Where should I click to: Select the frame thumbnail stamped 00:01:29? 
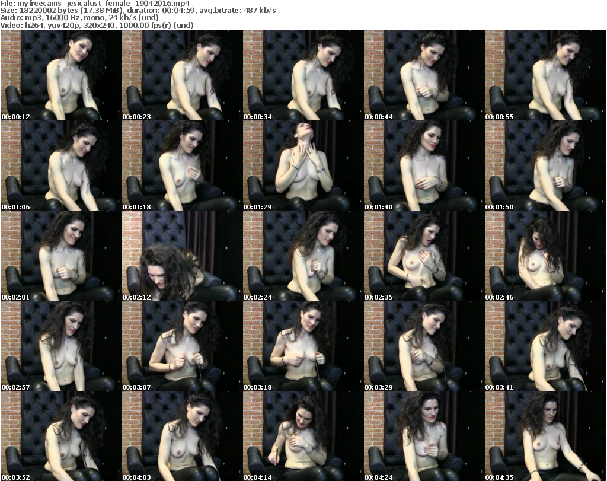(x=303, y=165)
